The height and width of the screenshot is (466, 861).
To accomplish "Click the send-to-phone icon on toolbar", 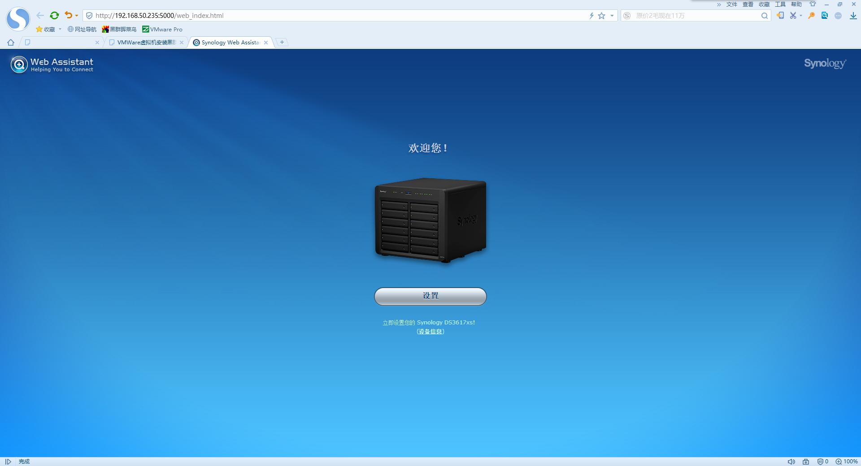I will coord(781,15).
